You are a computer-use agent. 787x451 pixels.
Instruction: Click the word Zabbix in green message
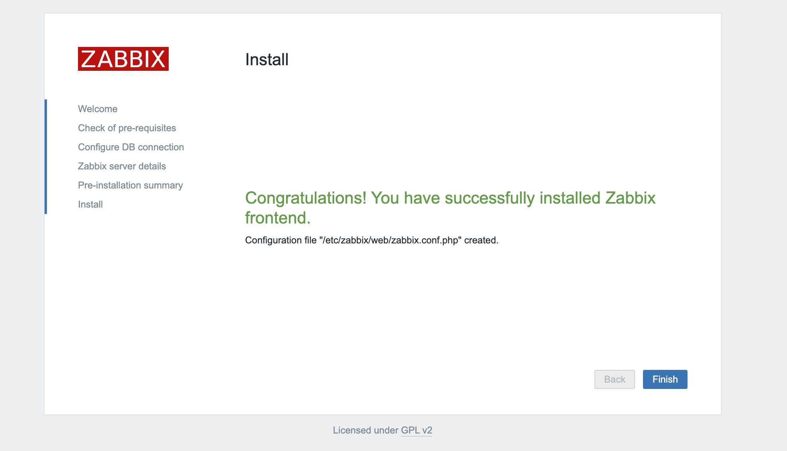pyautogui.click(x=630, y=198)
